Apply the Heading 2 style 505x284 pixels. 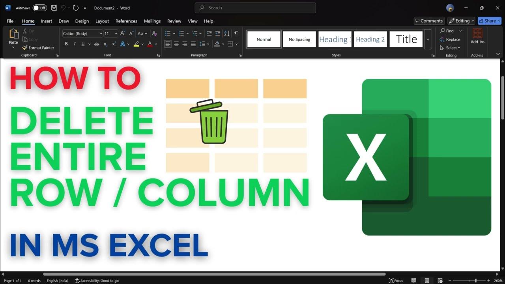pos(370,39)
